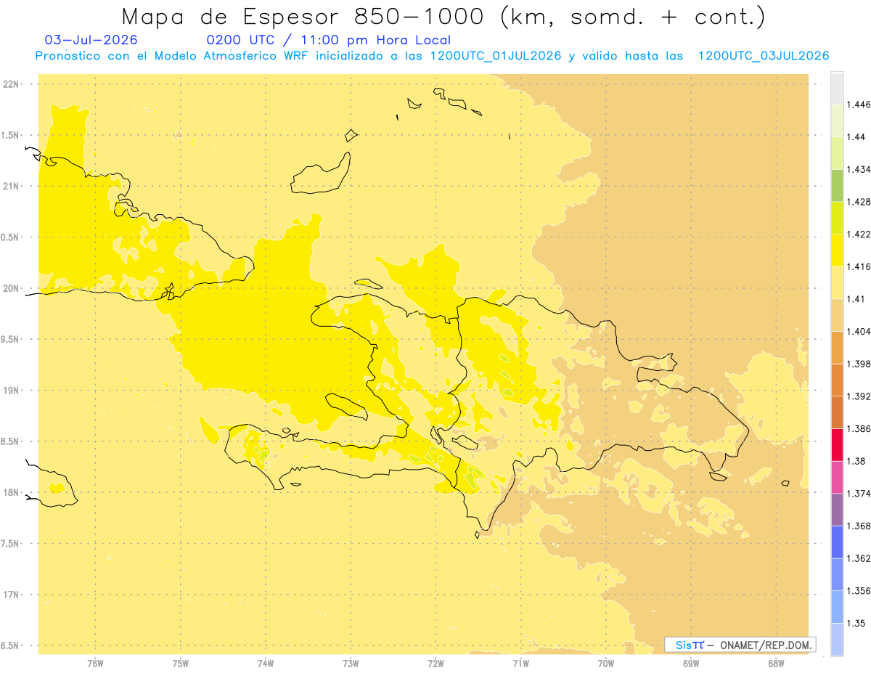The width and height of the screenshot is (871, 673).
Task: Select the pale yellow swatch between 1.41 and 1.416
Action: [837, 282]
